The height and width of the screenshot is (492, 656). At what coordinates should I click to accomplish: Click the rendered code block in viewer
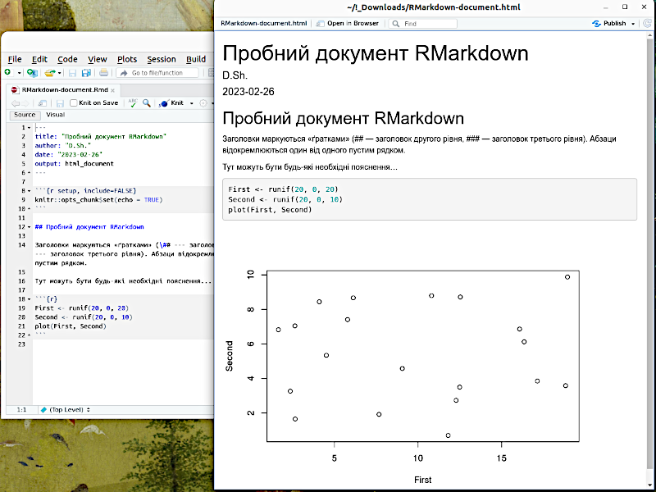(x=430, y=199)
